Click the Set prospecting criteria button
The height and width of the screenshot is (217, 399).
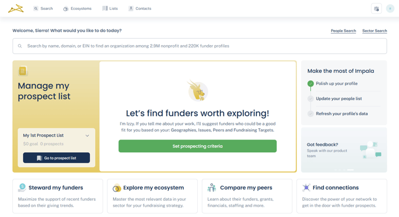coord(197,146)
